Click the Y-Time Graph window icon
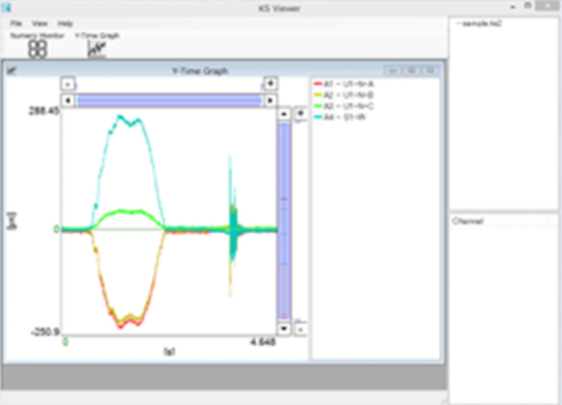 (12, 70)
